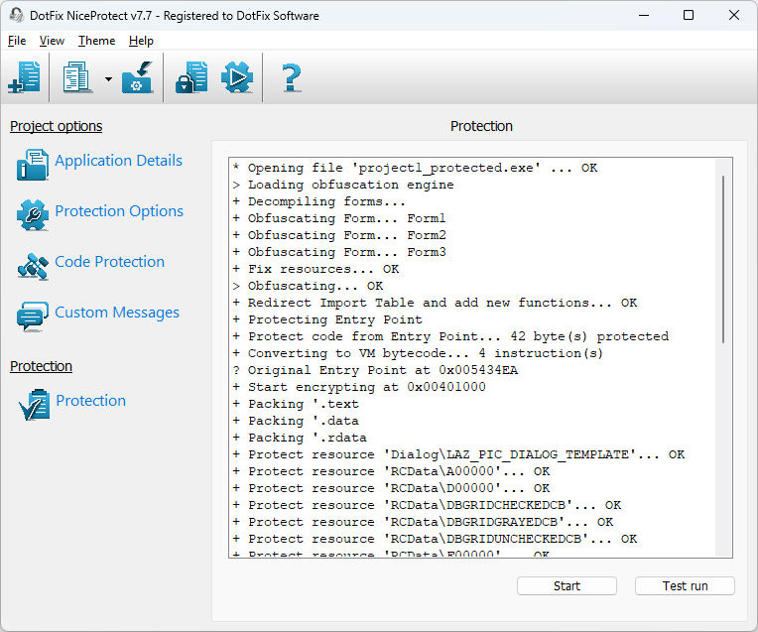Minimize the NiceProtect window

(x=644, y=15)
